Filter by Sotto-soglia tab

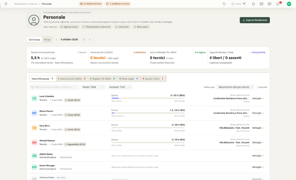(x=129, y=79)
